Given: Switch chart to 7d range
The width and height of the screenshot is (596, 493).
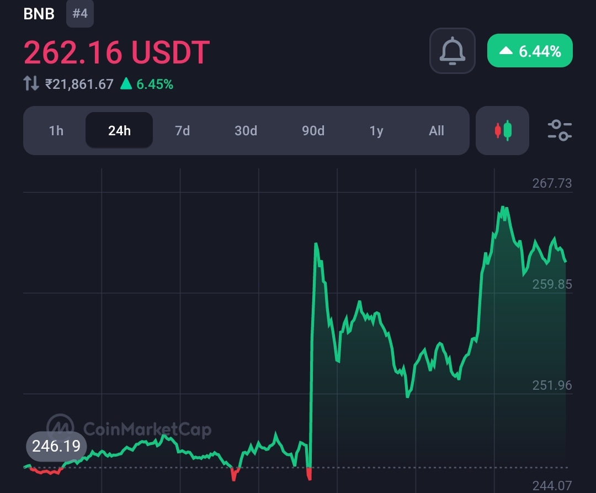Looking at the screenshot, I should click(182, 131).
